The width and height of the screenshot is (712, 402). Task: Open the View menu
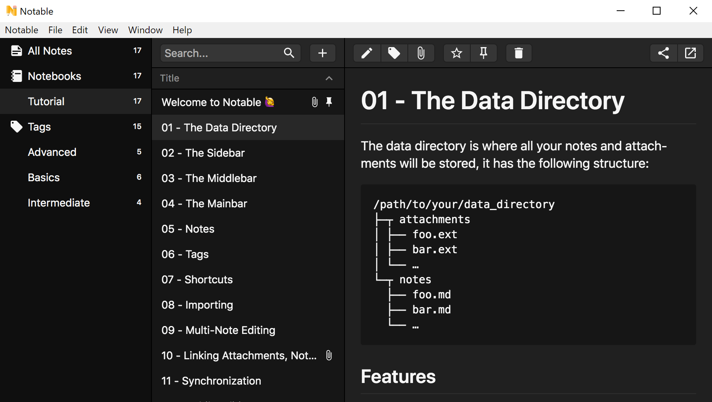pyautogui.click(x=108, y=30)
